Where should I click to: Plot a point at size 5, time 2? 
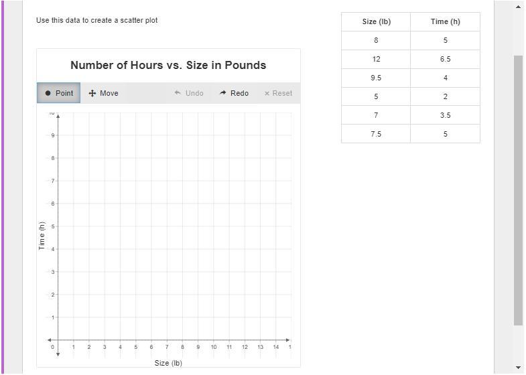click(136, 295)
